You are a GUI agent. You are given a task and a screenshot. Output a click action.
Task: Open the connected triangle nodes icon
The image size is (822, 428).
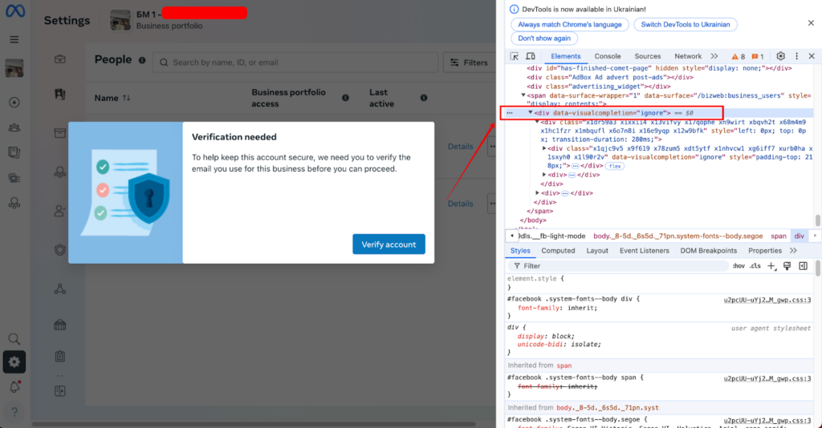(x=60, y=289)
